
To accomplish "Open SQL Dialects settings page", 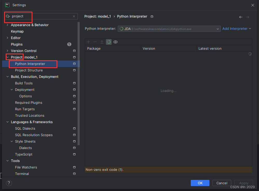I will (x=25, y=128).
